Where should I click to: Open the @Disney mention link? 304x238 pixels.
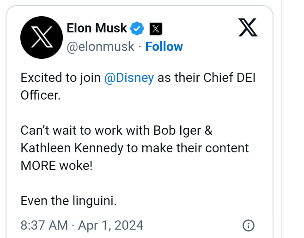coord(129,77)
